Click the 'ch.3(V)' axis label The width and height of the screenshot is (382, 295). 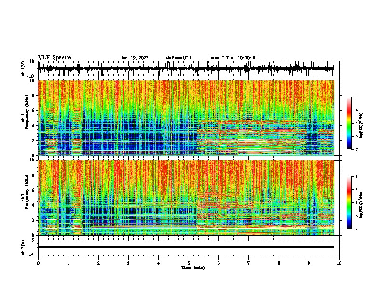[23, 247]
